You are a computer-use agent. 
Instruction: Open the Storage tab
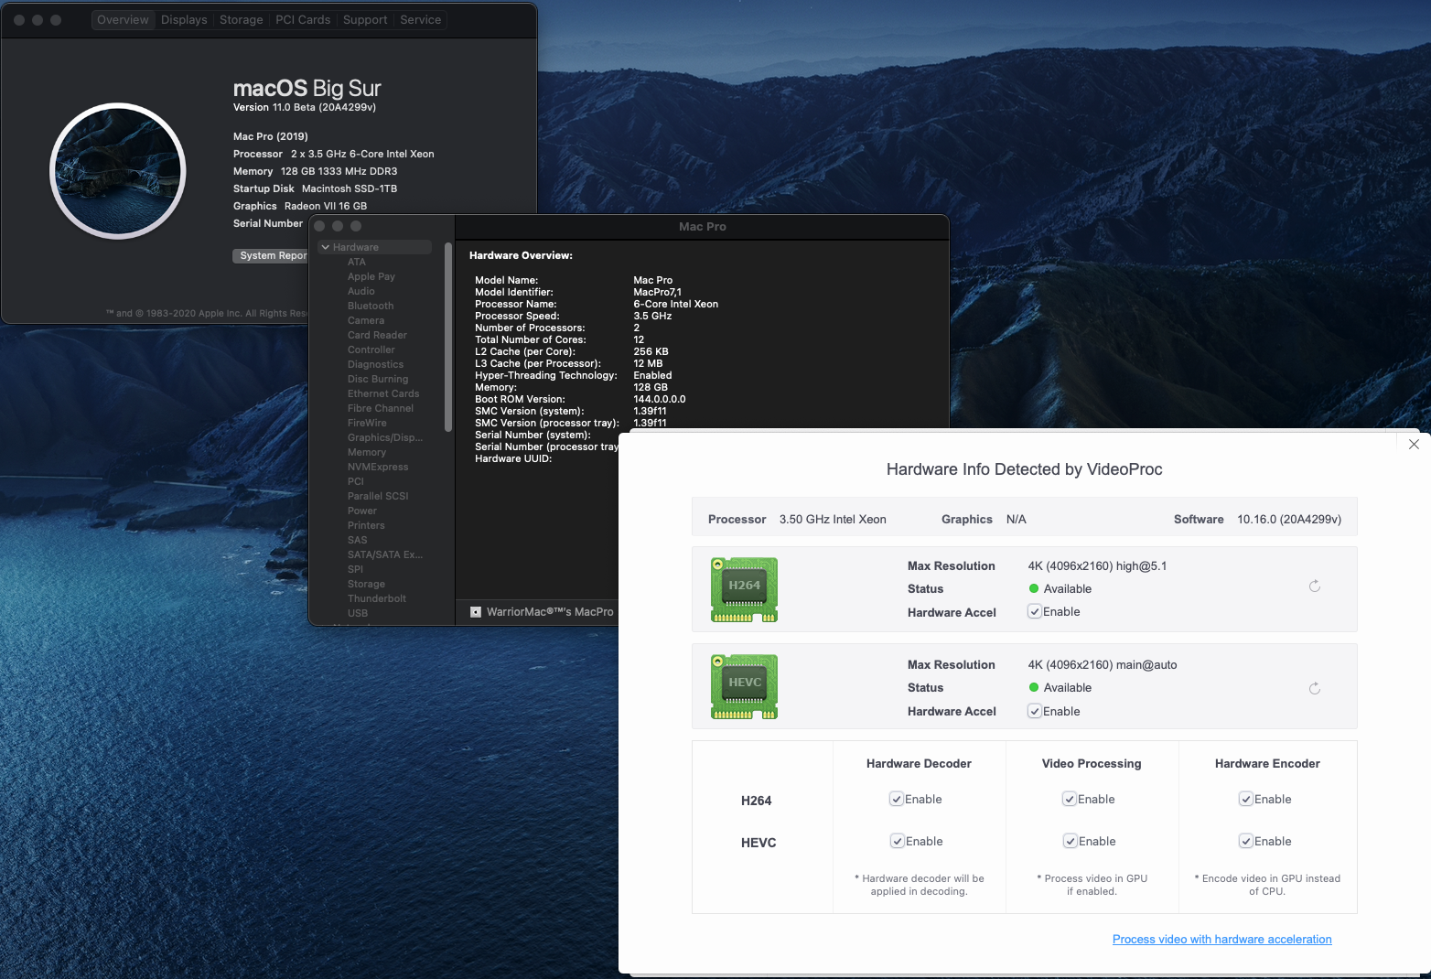point(241,20)
